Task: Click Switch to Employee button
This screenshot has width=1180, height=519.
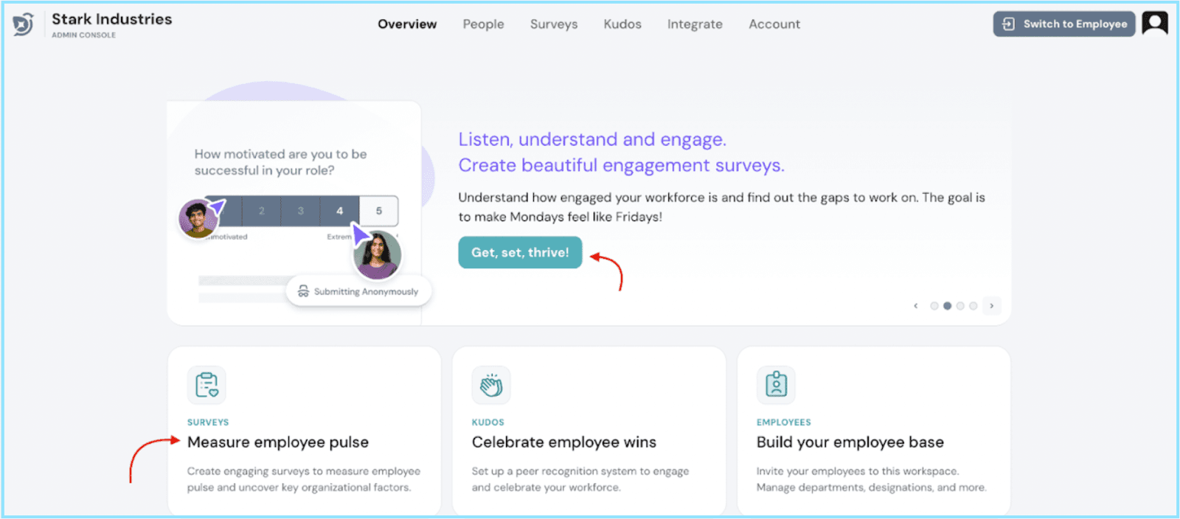Action: (x=1063, y=24)
